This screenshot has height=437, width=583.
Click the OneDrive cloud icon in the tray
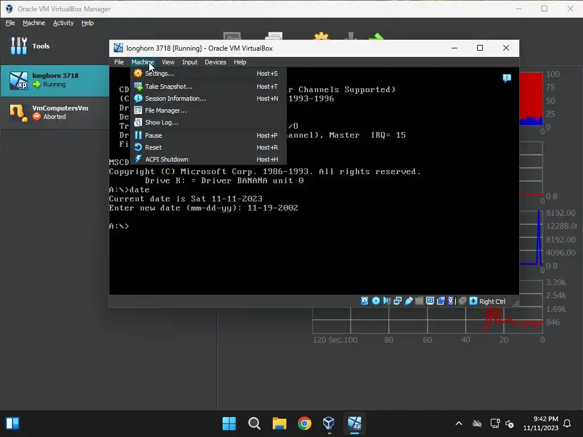477,423
